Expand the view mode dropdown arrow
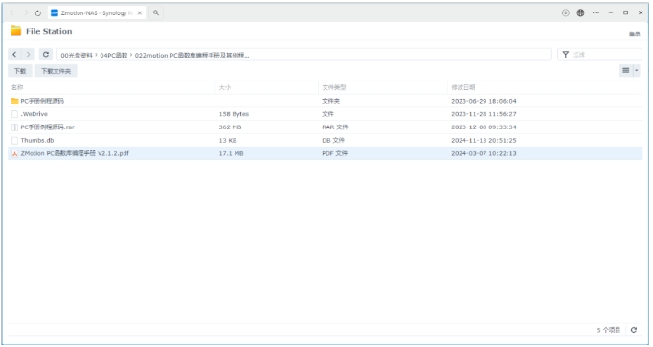 coord(637,71)
